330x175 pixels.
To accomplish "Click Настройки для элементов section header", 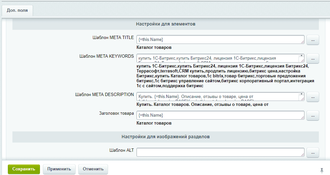I will click(166, 24).
